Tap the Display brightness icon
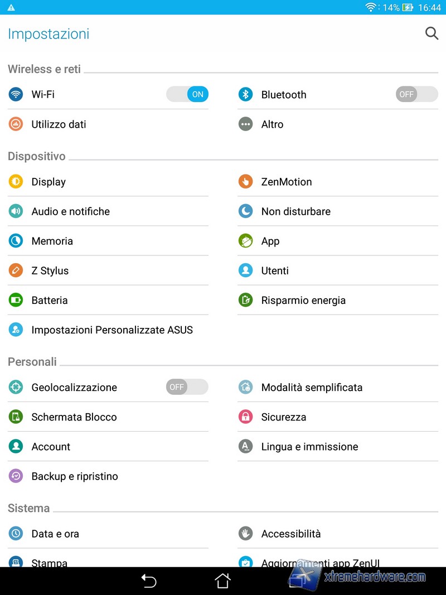Image resolution: width=446 pixels, height=595 pixels. 16,182
